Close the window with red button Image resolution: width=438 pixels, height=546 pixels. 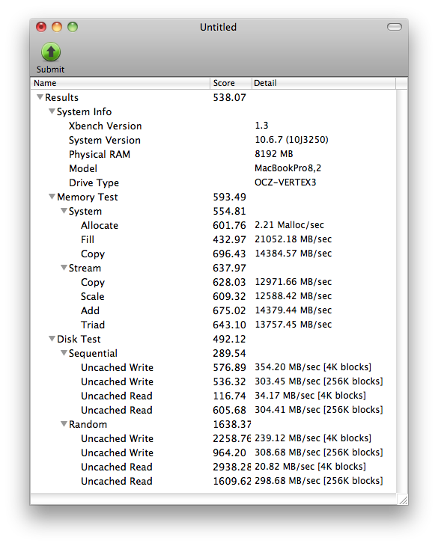41,27
